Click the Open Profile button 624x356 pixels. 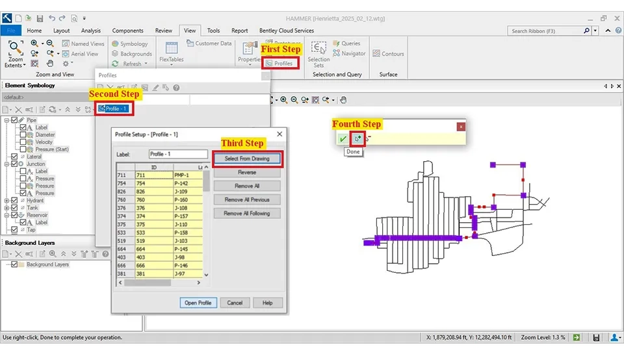[197, 303]
